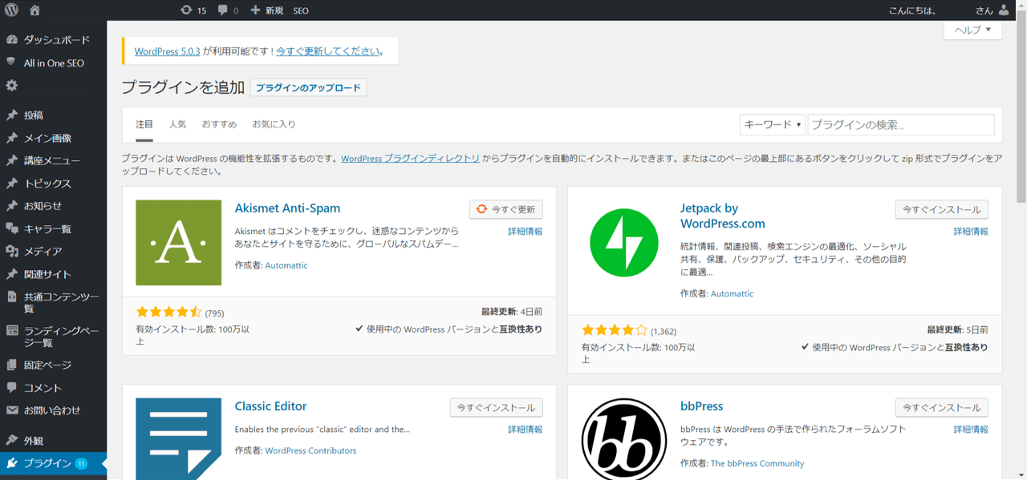1027x480 pixels.
Task: Open All in One SEO shield icon
Action: [x=11, y=63]
